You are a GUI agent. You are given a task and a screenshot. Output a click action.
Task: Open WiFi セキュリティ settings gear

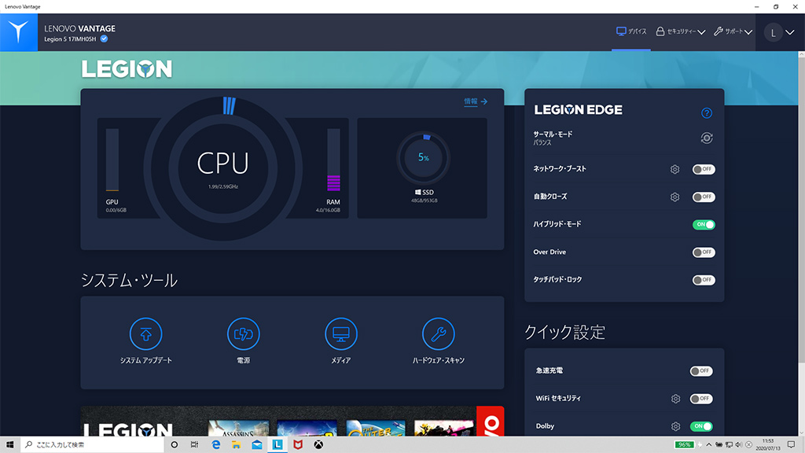pos(675,399)
